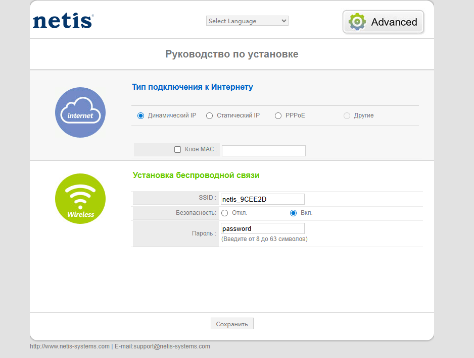Select the PPPoE radio button

click(x=278, y=115)
